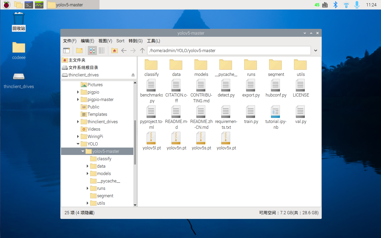This screenshot has height=238, width=381.
Task: Open the Sort menu
Action: coord(120,41)
